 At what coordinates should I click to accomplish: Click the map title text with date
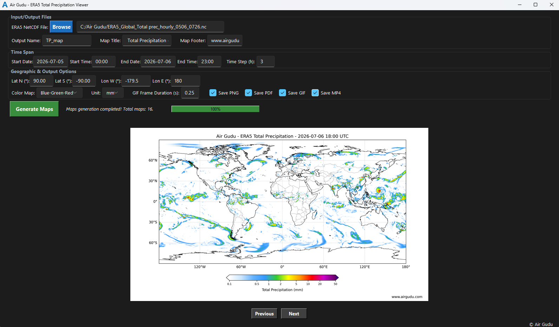click(x=282, y=136)
